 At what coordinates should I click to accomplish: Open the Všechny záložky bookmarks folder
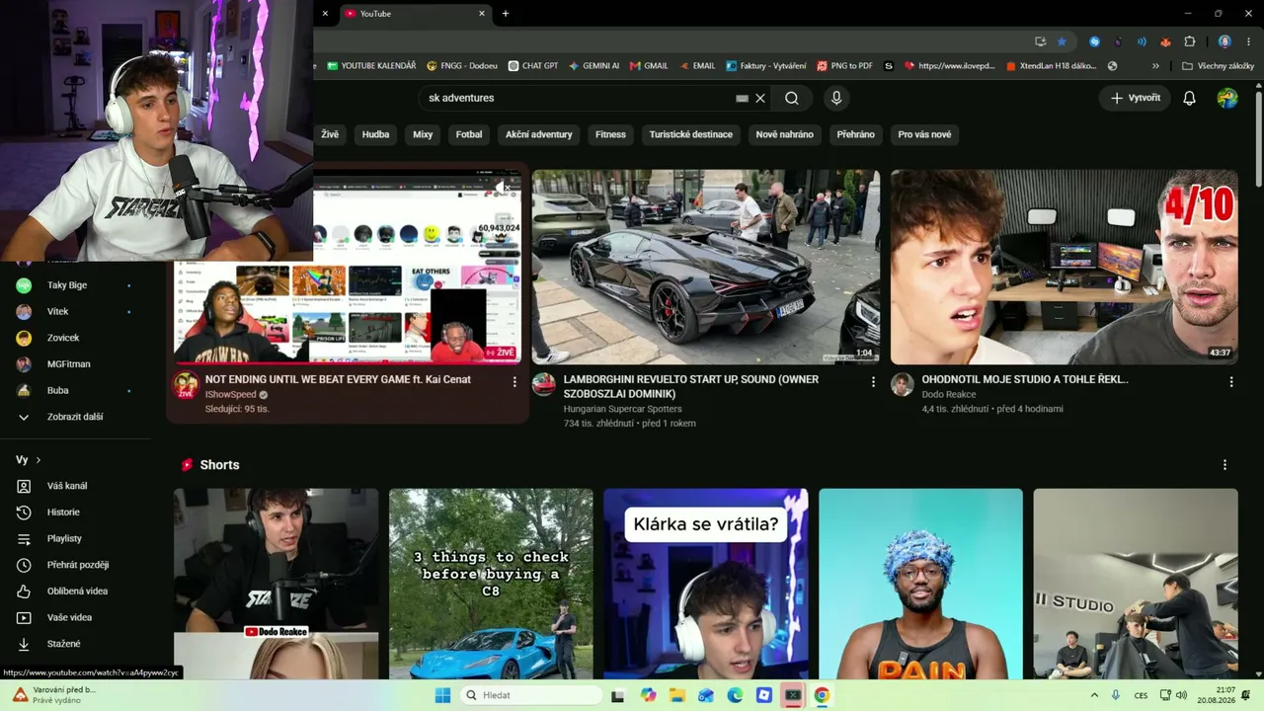click(1218, 66)
